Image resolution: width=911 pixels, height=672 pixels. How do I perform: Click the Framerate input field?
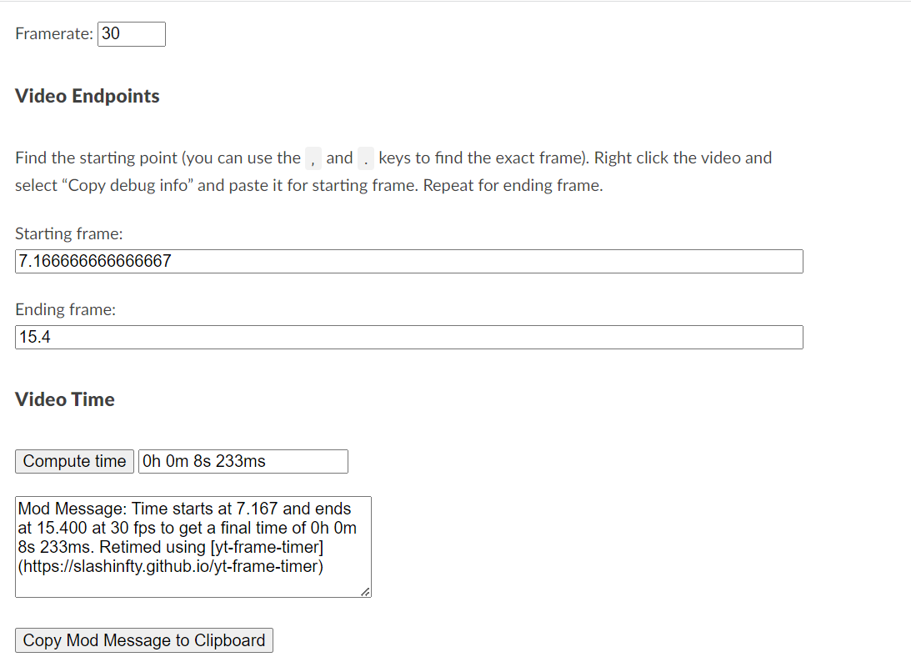(131, 34)
